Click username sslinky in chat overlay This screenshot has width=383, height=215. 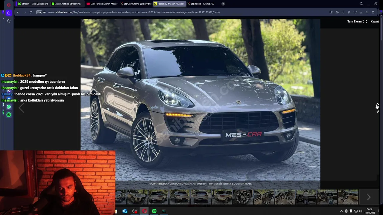7,94
